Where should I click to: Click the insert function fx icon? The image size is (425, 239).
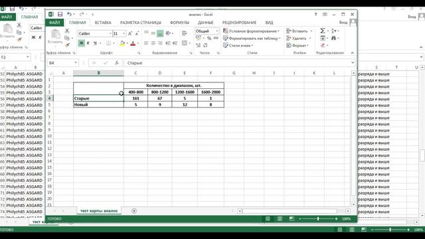pos(117,63)
